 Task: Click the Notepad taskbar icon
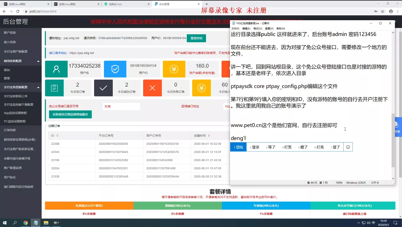point(35,223)
